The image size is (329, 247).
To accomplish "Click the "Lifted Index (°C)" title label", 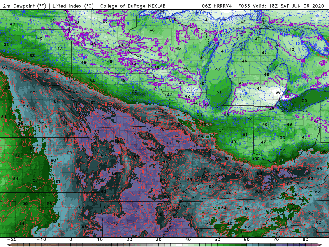I will tap(73, 6).
